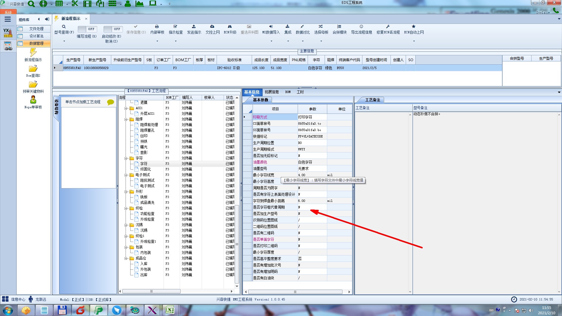This screenshot has height=316, width=562.
Task: Click the green area chart icon
Action: pos(140,4)
